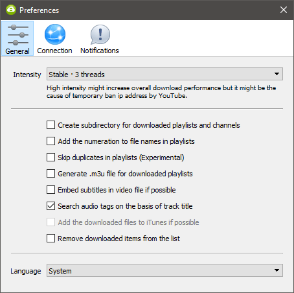Check Add the numeration to file names

tap(51, 141)
